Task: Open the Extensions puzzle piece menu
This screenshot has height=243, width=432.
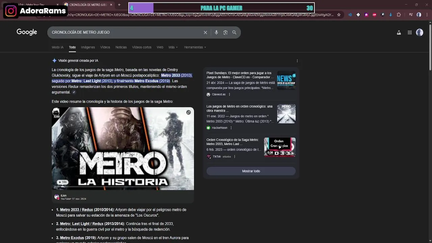Action: [399, 15]
